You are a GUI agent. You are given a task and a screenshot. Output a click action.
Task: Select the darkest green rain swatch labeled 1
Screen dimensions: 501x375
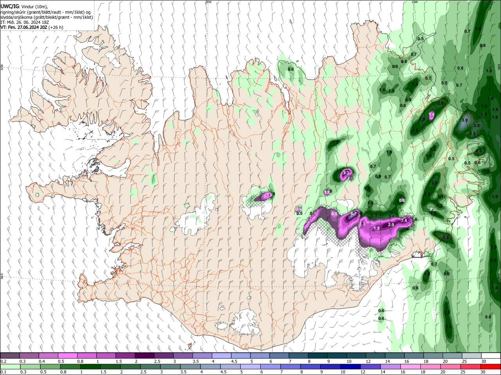click(x=90, y=367)
